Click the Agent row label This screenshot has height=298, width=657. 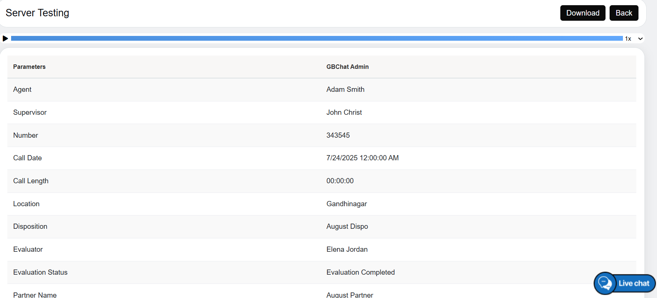[22, 90]
